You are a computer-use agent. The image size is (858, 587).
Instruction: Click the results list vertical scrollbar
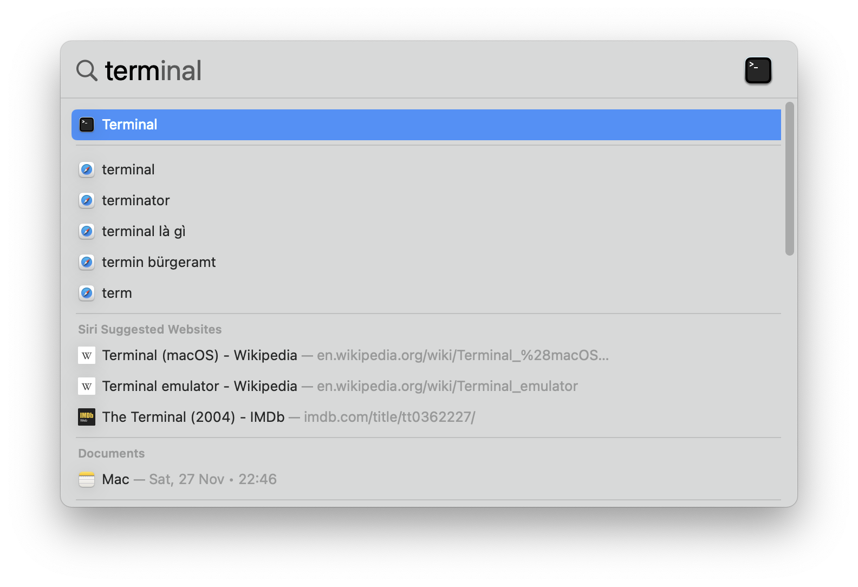coord(790,179)
